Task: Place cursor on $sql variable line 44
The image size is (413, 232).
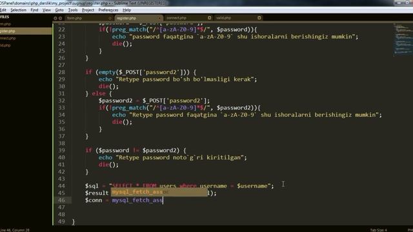Action: (x=92, y=186)
